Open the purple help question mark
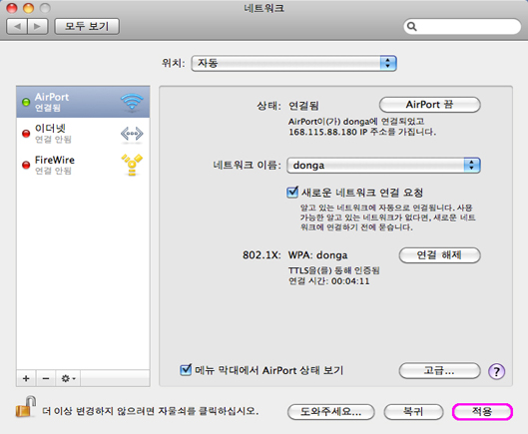 pos(496,371)
